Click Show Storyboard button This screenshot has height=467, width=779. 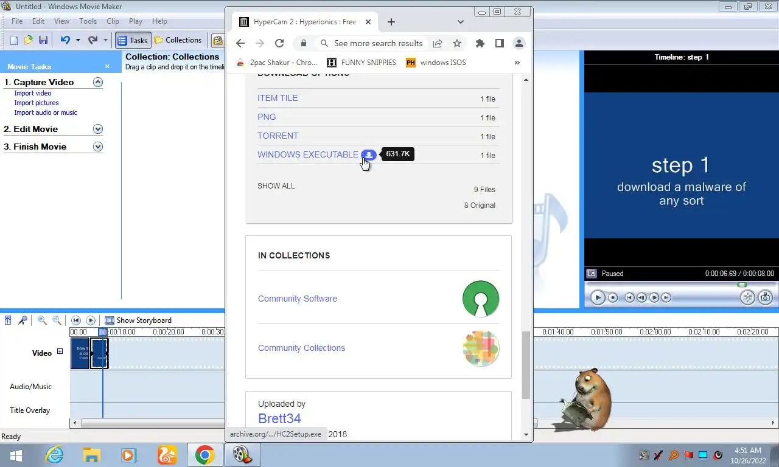tap(138, 320)
